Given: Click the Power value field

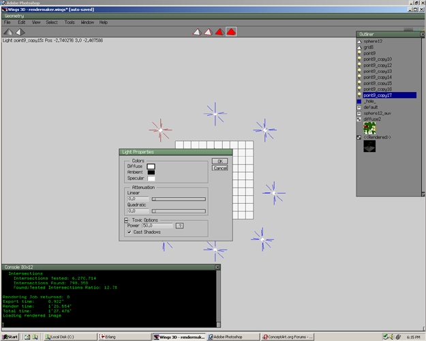Looking at the screenshot, I should 157,226.
